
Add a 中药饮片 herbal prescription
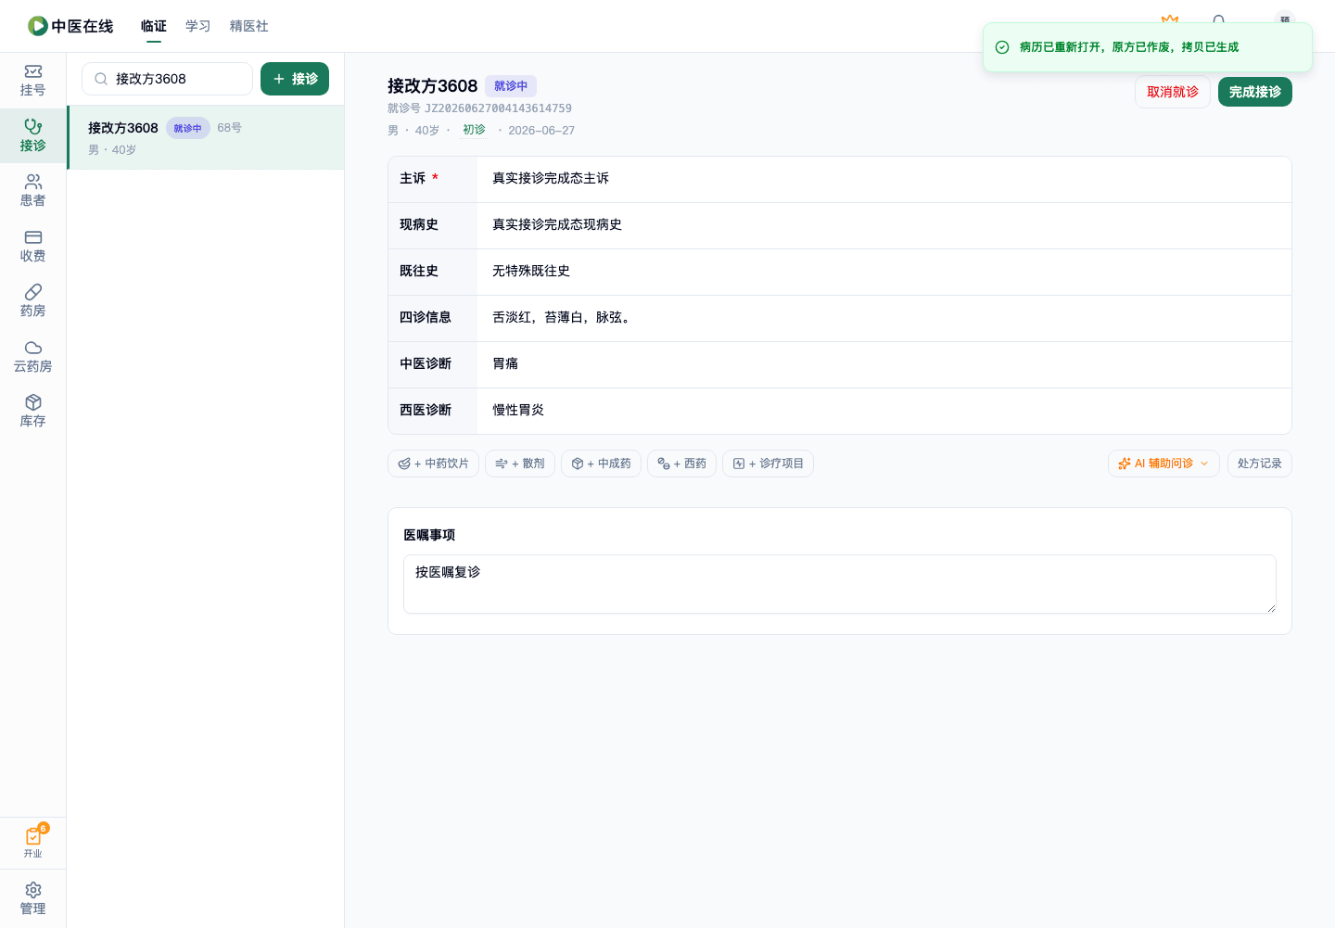click(x=433, y=464)
